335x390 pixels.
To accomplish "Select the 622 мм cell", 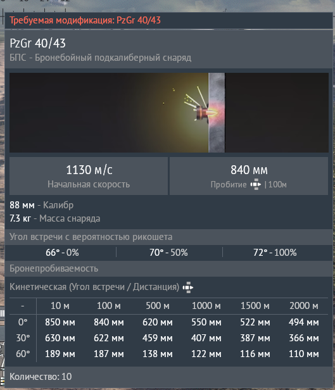I will coord(109,338).
